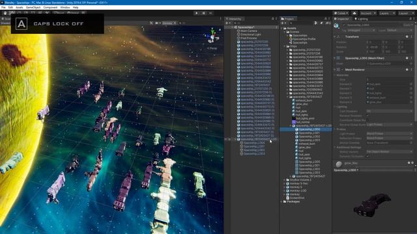The image size is (417, 234).
Task: Toggle Spaceship_LOD0 active checkbox in Inspector
Action: tap(344, 25)
